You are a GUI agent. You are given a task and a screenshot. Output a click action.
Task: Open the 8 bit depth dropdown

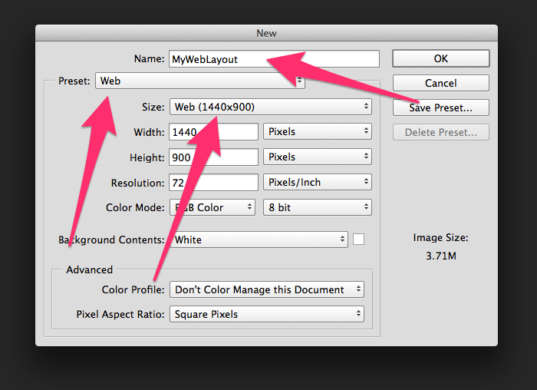318,207
